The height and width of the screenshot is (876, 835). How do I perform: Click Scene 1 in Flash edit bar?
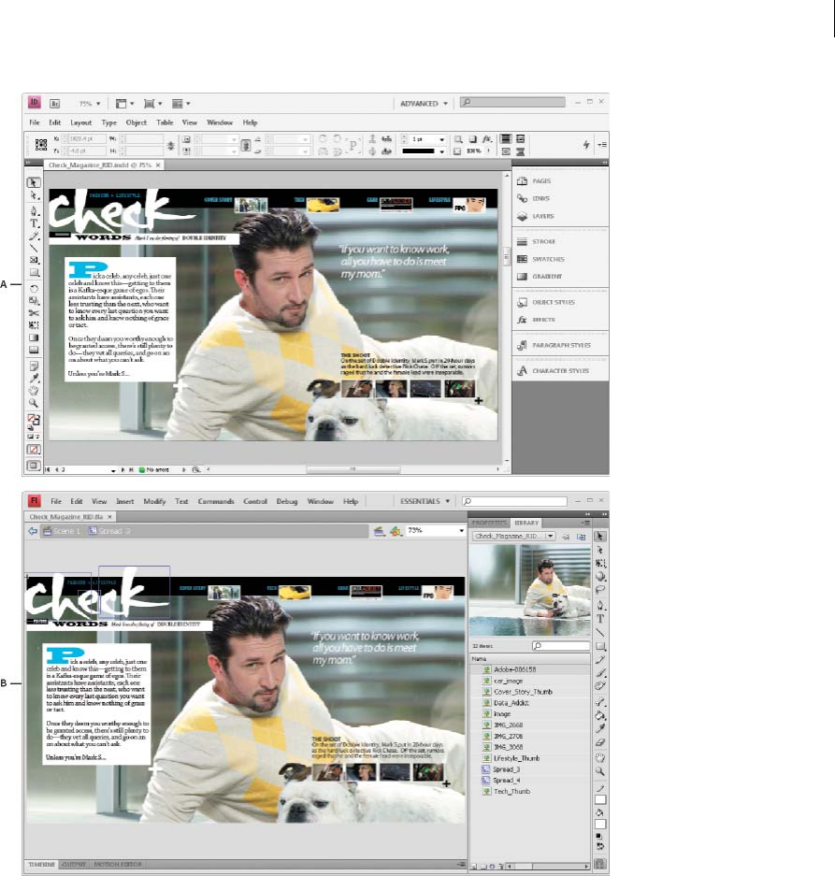[62, 531]
